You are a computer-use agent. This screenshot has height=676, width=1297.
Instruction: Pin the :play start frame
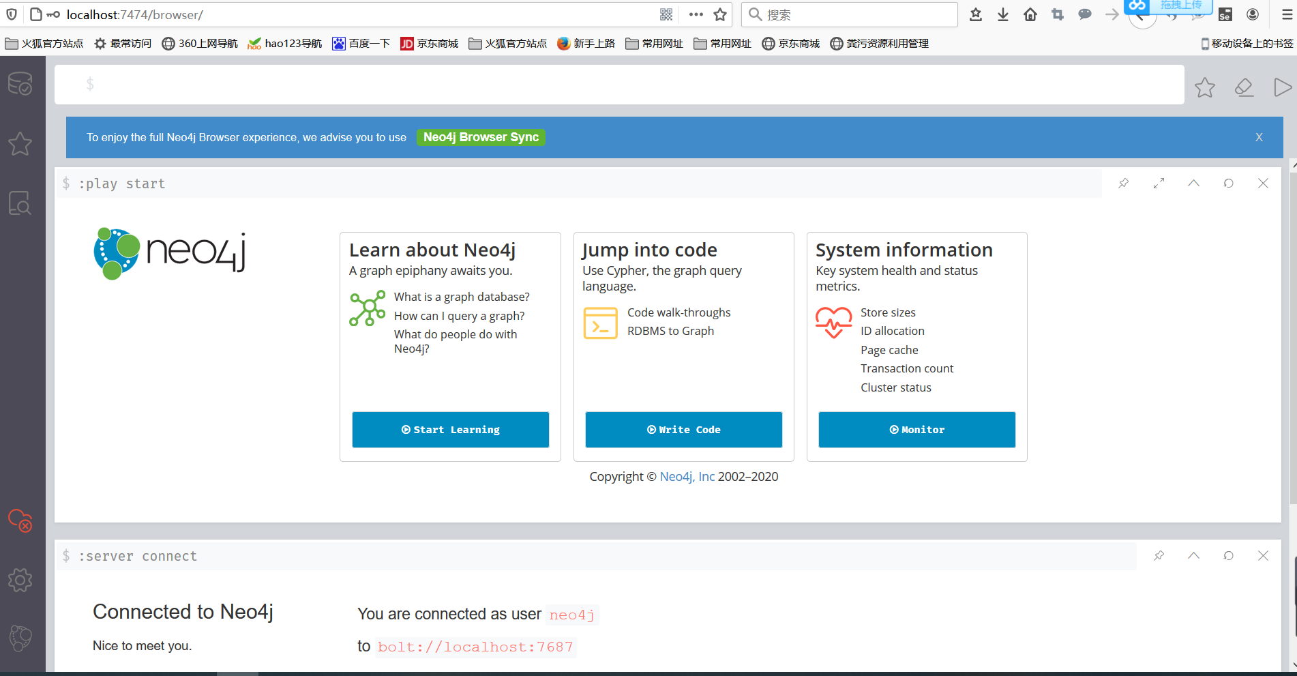tap(1124, 183)
